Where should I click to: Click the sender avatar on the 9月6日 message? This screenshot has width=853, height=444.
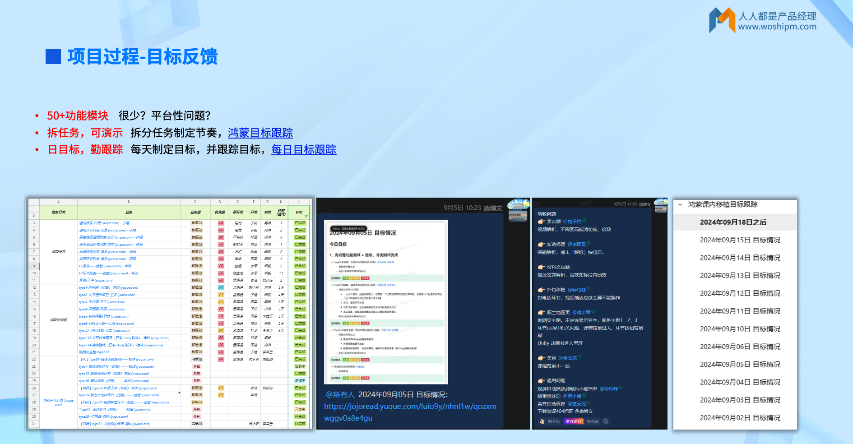point(660,205)
